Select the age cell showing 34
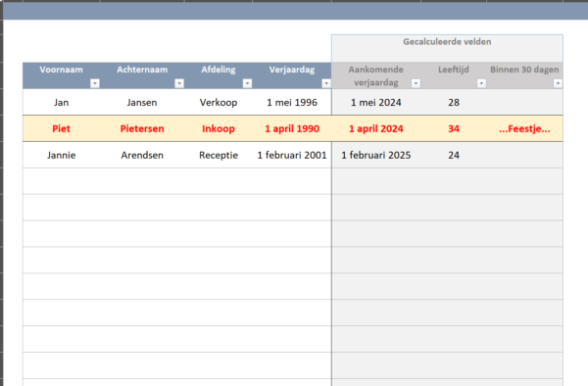Viewport: 588px width, 386px height. [x=454, y=128]
